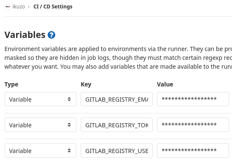Open the ikuzo breadcrumb link
232x164 pixels.
[x=19, y=7]
